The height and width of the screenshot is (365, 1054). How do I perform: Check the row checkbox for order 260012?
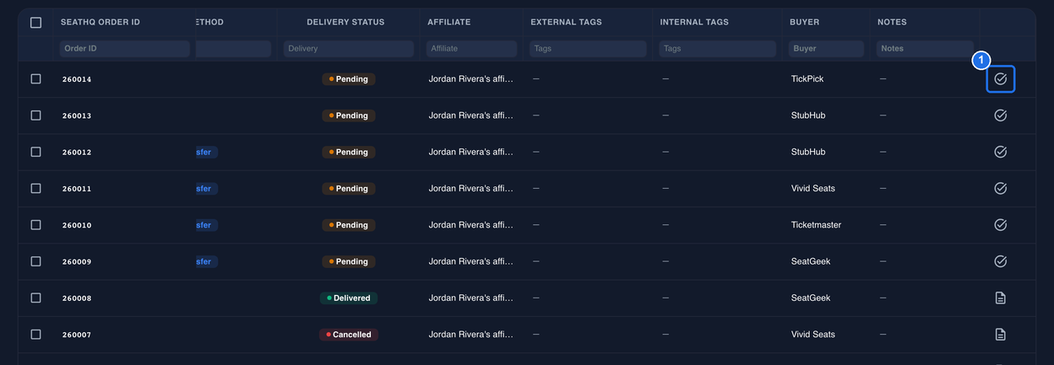click(x=35, y=152)
